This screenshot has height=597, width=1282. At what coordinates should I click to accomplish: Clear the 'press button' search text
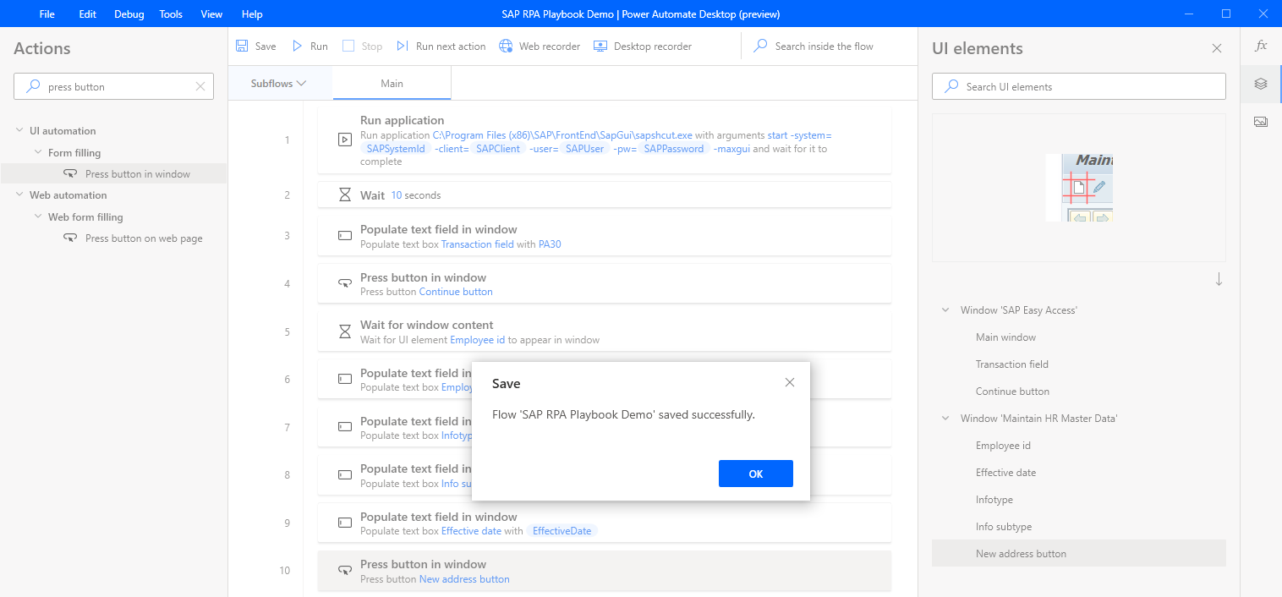point(200,85)
